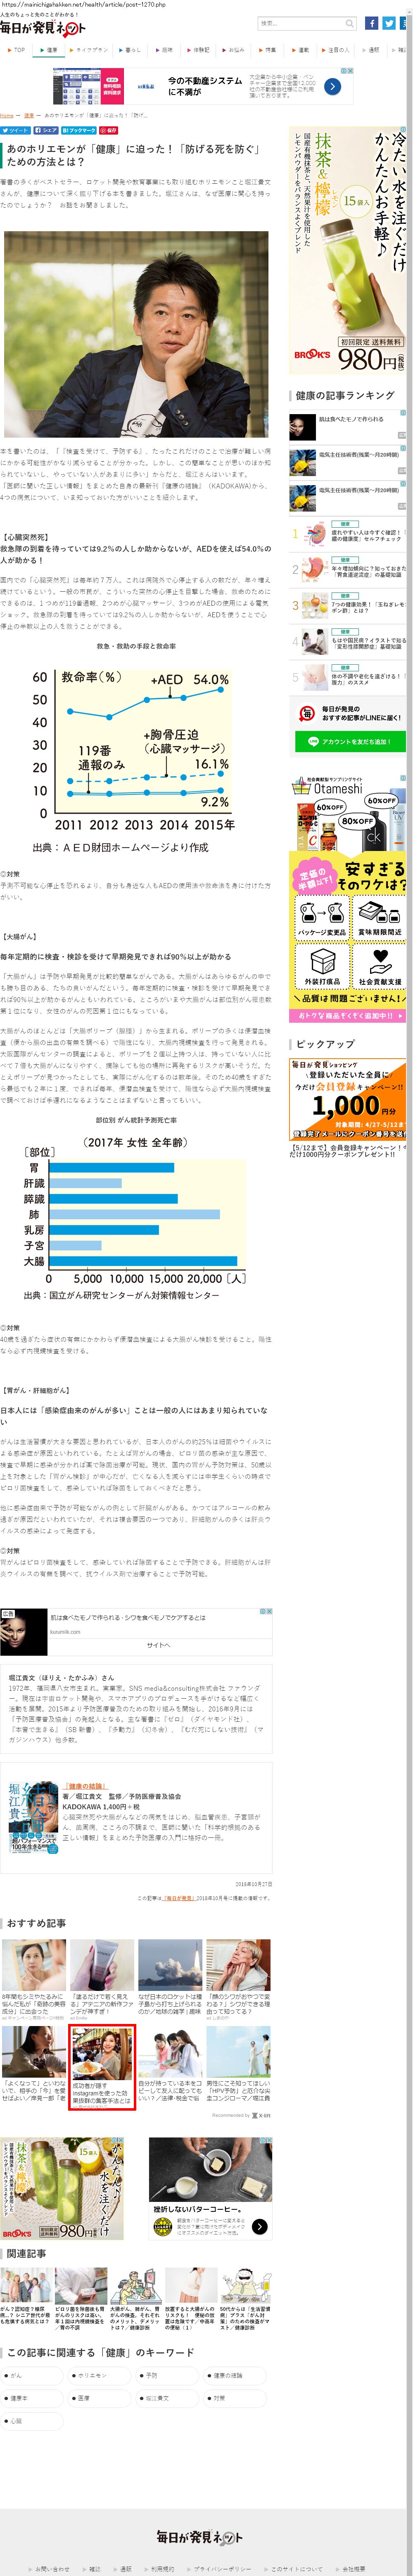Open ranking item 5 about 腹力のススメ
413x2576 pixels.
tap(348, 677)
